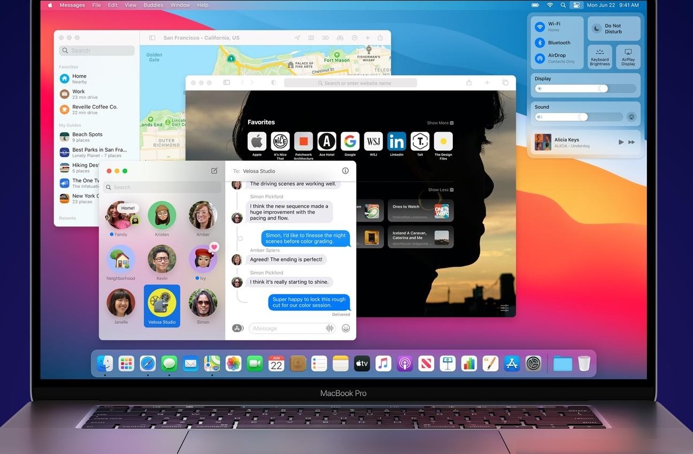Image resolution: width=693 pixels, height=454 pixels.
Task: Select Home favorite in Maps sidebar
Action: 97,79
